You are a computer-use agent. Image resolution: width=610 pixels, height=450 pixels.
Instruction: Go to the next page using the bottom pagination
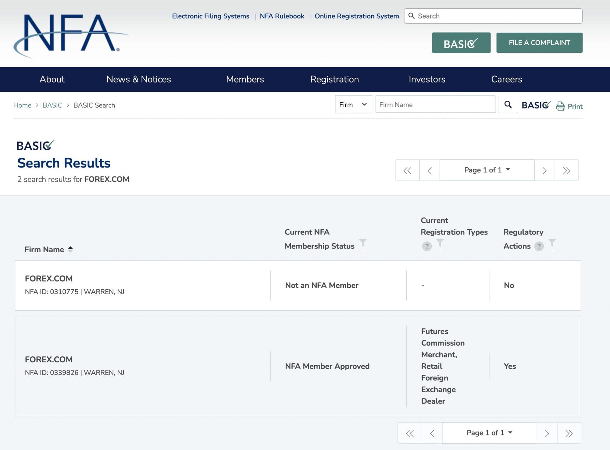[x=547, y=433]
